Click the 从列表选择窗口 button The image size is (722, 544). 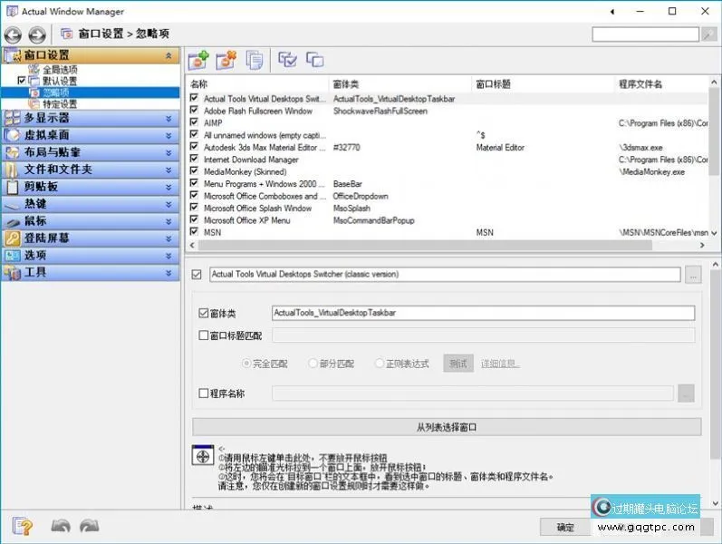point(447,427)
